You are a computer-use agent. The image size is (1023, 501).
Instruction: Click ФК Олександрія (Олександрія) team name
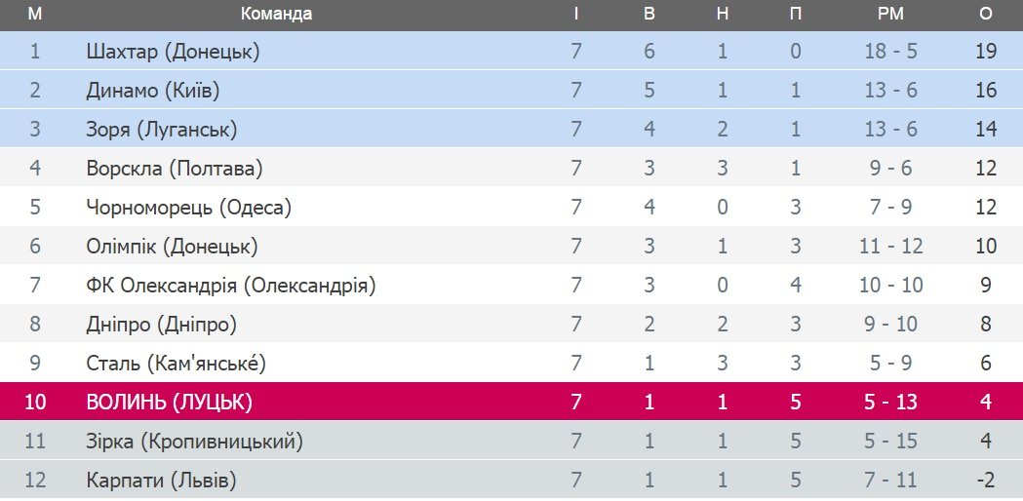[231, 286]
